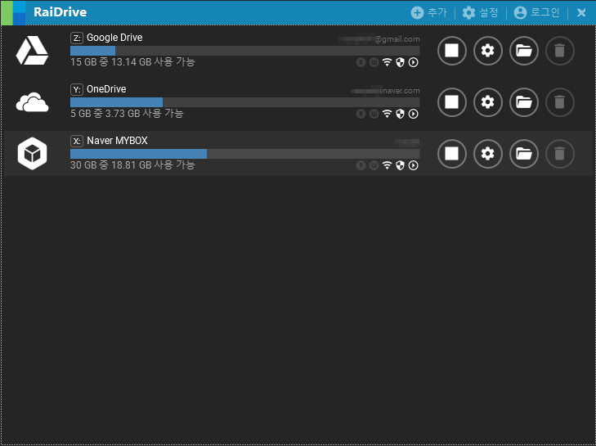Click Naver MYBOX W write indicator

point(374,165)
